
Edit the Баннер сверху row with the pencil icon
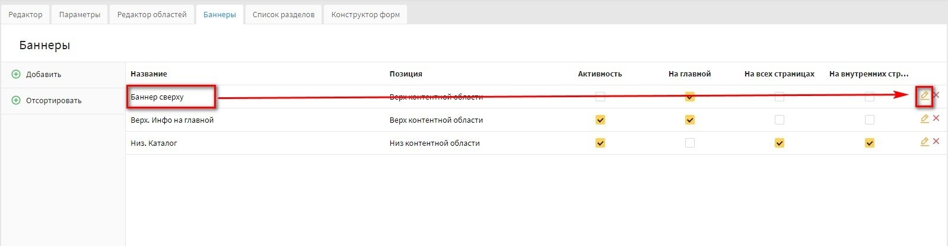tap(924, 95)
